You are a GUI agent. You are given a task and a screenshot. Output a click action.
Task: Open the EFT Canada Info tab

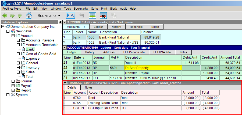pyautogui.click(x=134, y=52)
